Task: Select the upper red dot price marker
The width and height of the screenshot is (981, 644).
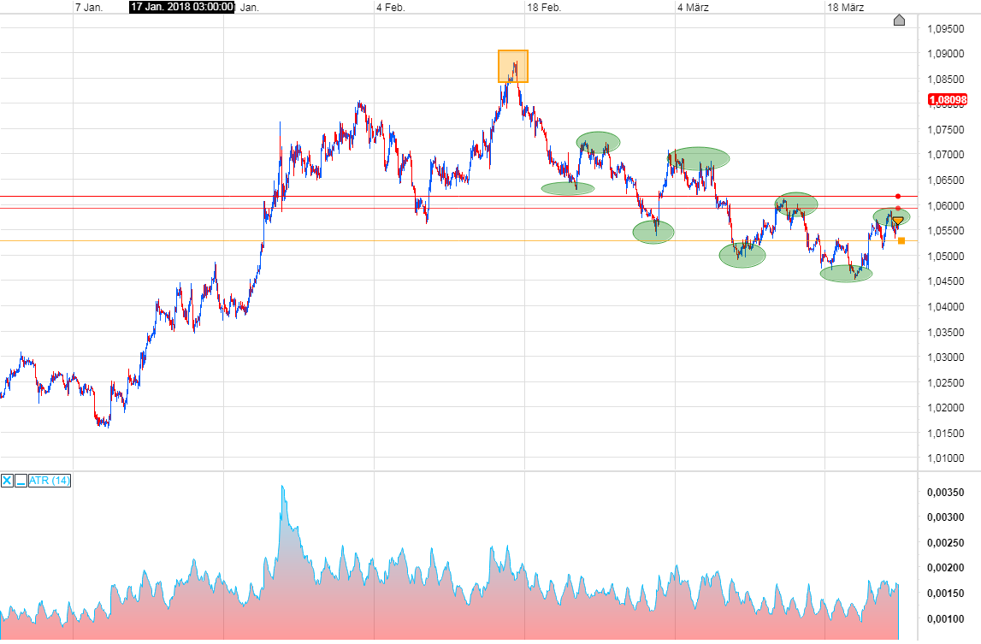Action: pos(898,196)
